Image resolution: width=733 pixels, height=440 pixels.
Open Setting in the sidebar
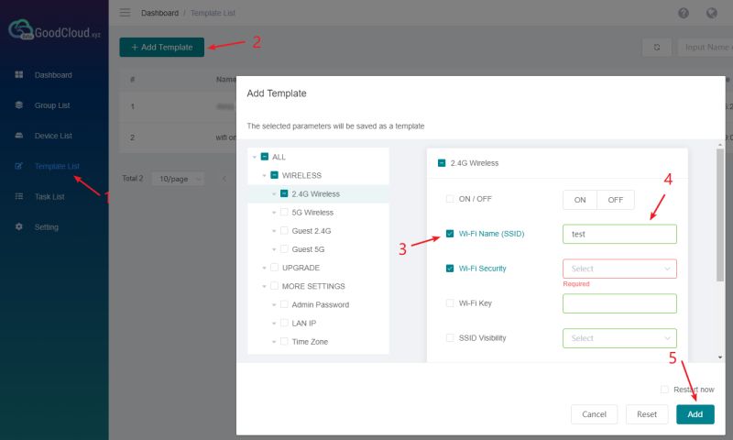tap(47, 226)
